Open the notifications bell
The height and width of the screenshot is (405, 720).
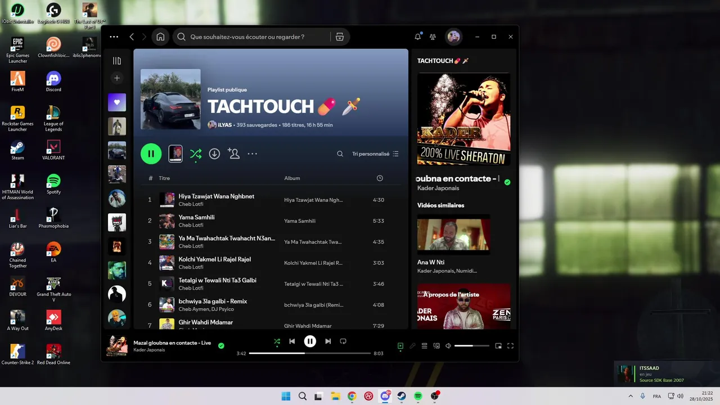(417, 37)
